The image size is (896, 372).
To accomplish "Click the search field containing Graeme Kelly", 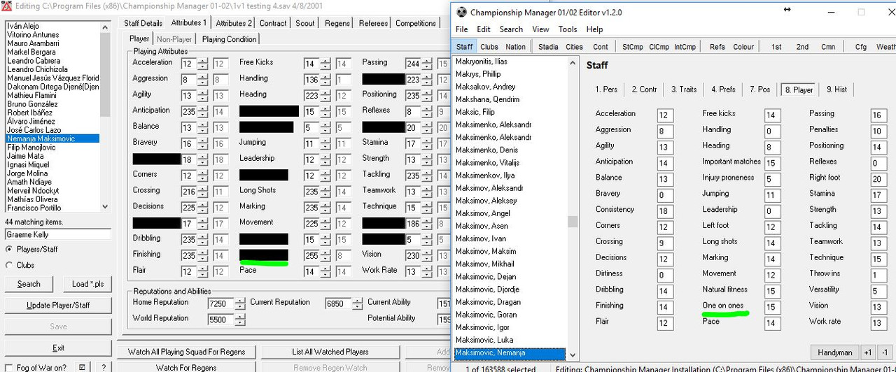I will pos(58,235).
